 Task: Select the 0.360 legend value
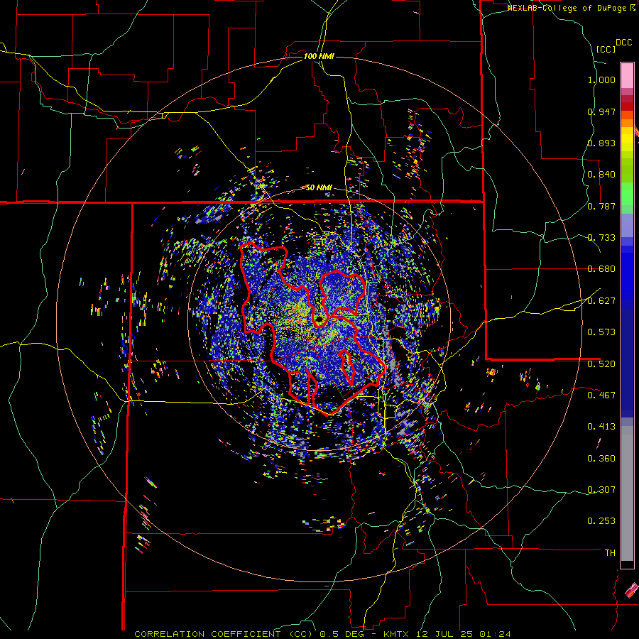(x=601, y=459)
